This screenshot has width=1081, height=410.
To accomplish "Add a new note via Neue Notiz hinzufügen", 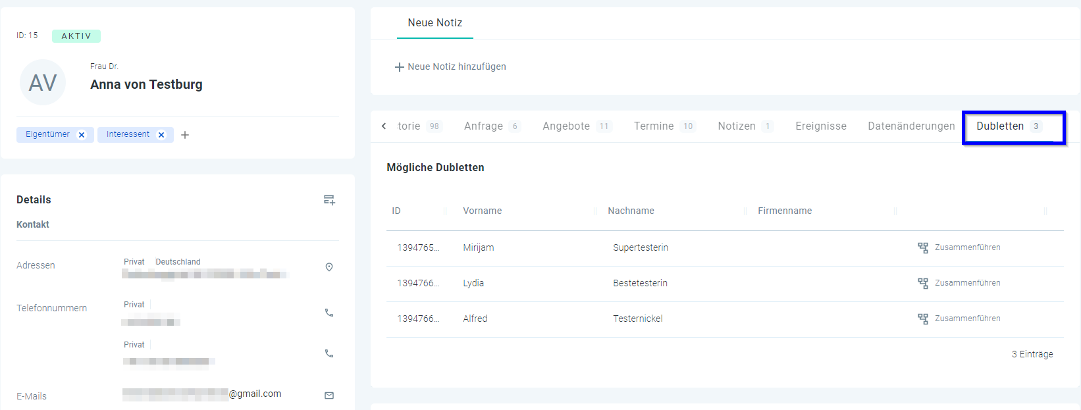I will point(451,67).
